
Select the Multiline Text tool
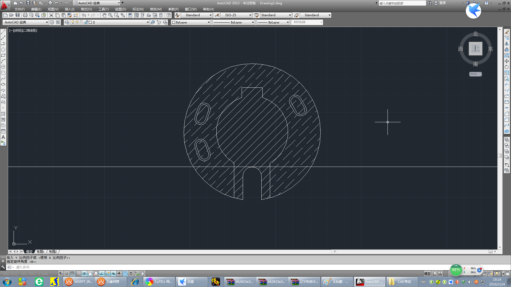tap(3, 137)
